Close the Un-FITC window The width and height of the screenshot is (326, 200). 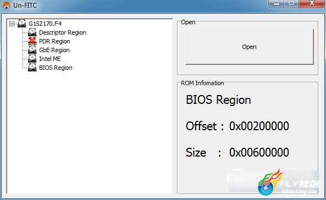tap(312, 3)
